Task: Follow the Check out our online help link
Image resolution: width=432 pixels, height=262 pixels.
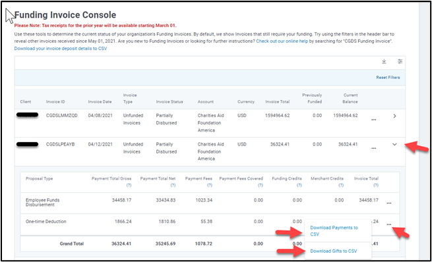Action: 282,41
